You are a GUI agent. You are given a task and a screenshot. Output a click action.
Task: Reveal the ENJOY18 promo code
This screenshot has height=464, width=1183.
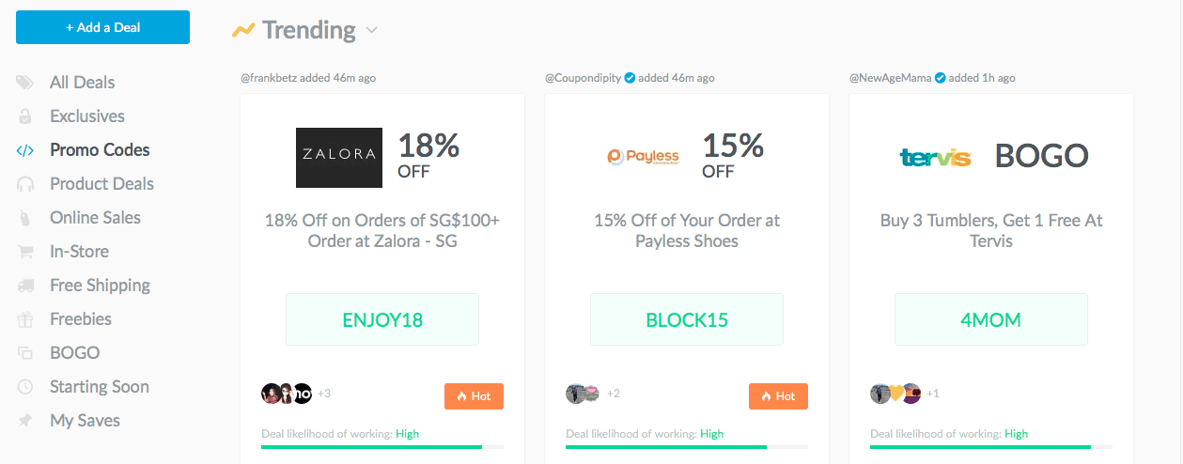pos(382,319)
